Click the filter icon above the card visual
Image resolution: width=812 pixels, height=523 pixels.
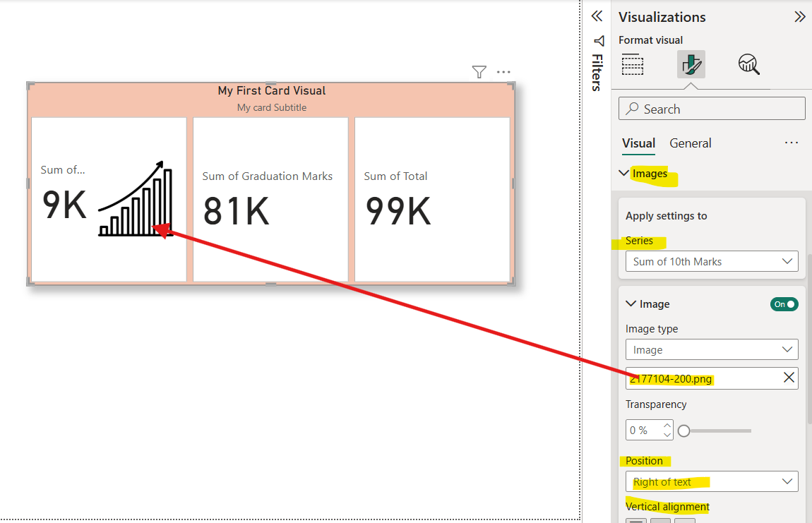click(x=479, y=71)
